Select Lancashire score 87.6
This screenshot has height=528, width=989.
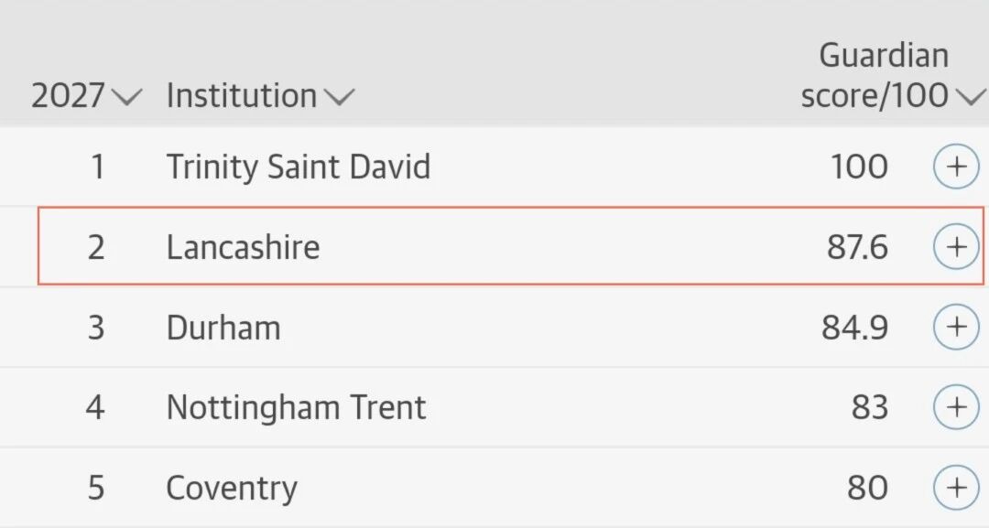click(x=857, y=247)
